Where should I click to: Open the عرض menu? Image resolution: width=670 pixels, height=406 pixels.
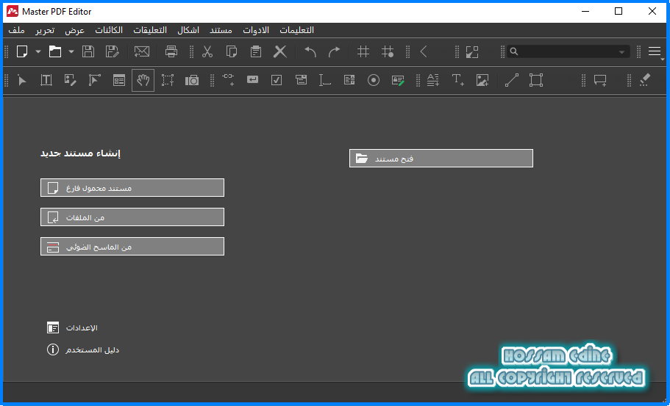75,30
